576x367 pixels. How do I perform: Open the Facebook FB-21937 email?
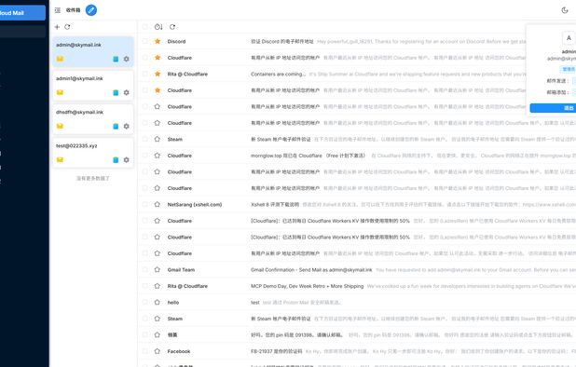[357, 351]
